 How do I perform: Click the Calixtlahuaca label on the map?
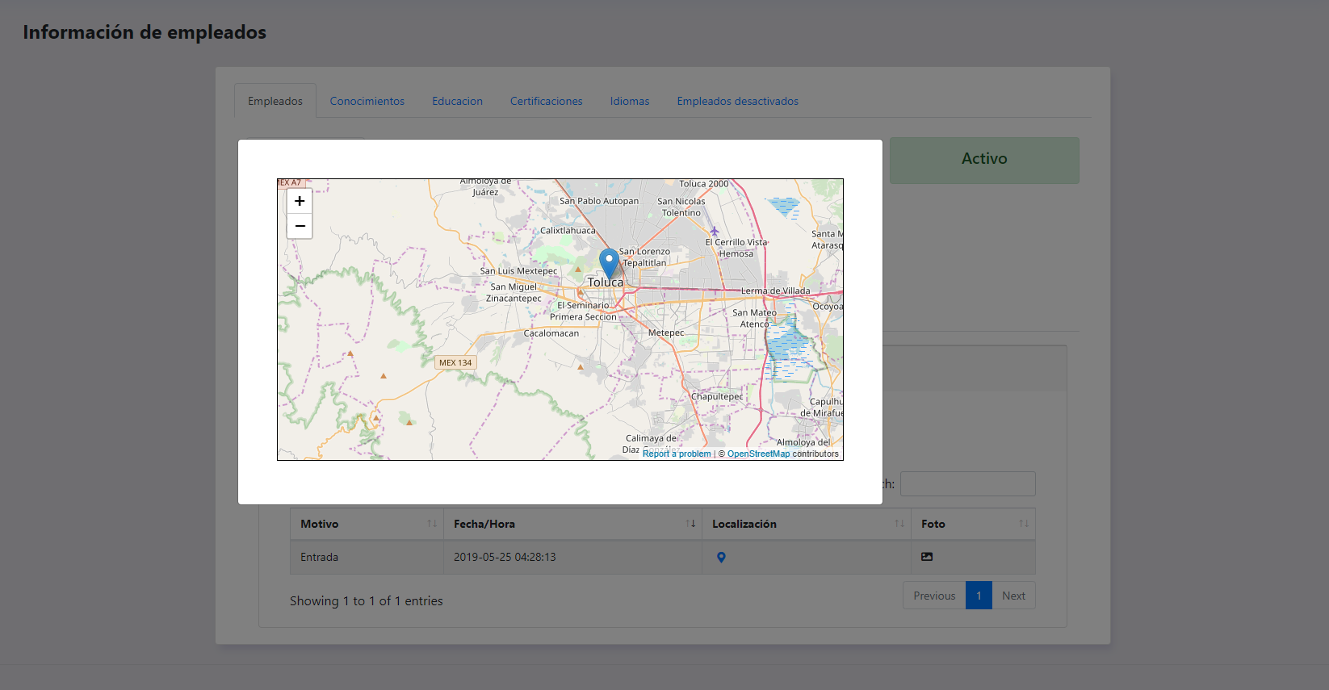point(568,231)
